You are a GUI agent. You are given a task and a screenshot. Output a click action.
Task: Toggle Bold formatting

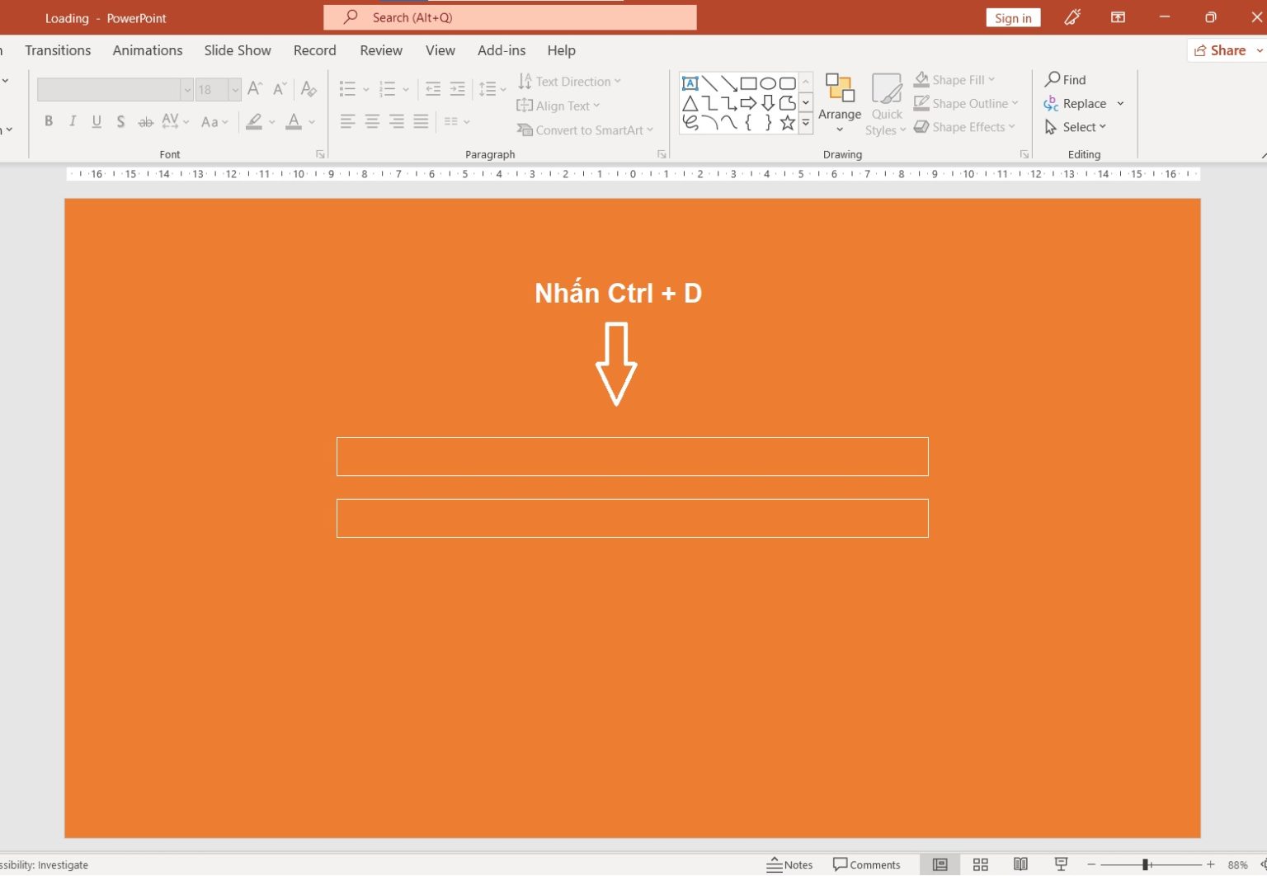pyautogui.click(x=49, y=121)
